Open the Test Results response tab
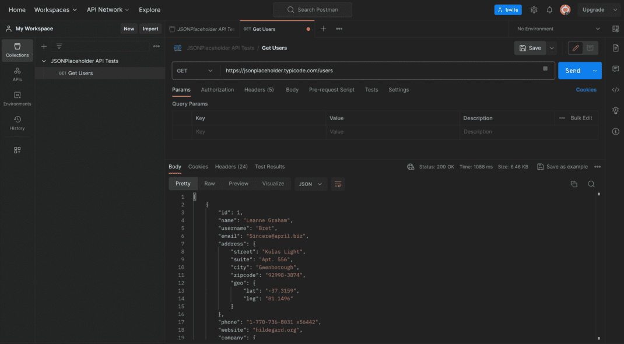The image size is (624, 344). click(269, 167)
